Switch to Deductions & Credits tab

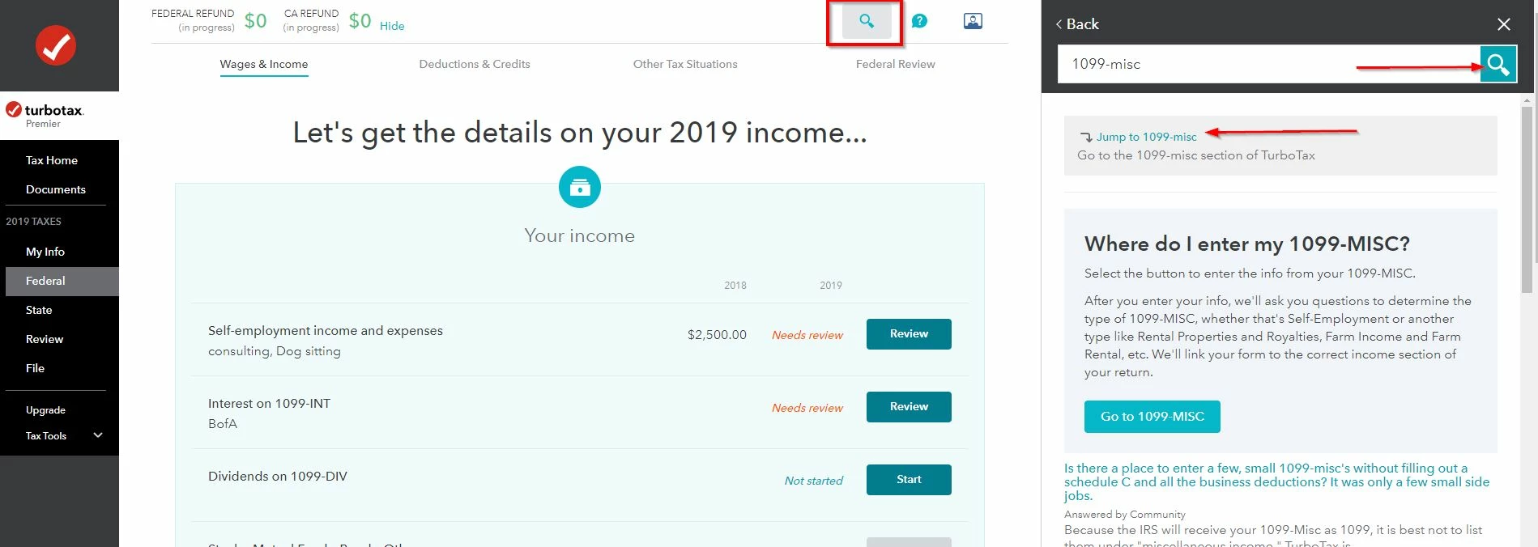[475, 64]
